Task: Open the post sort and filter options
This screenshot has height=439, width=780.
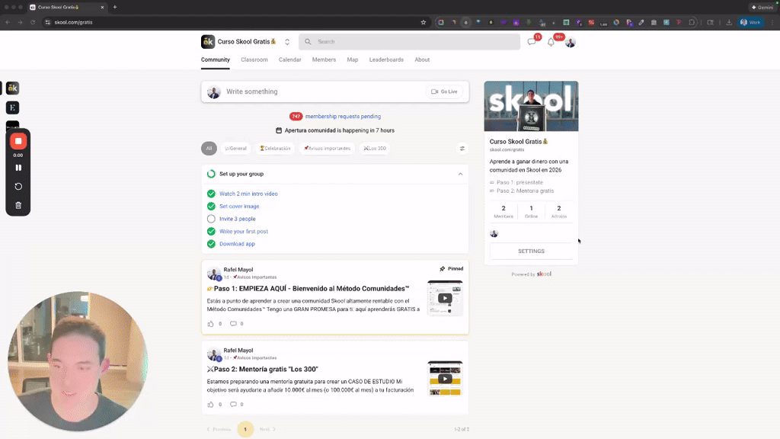Action: (x=462, y=149)
